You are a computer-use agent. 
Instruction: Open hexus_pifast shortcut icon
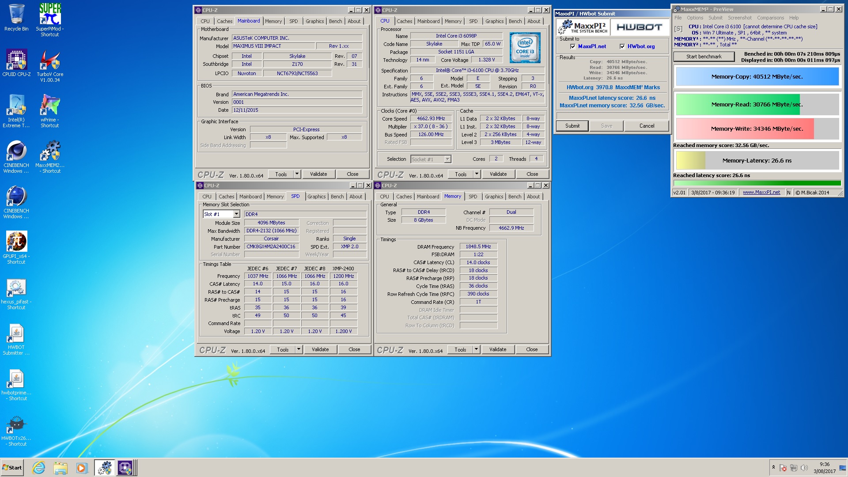pyautogui.click(x=16, y=293)
